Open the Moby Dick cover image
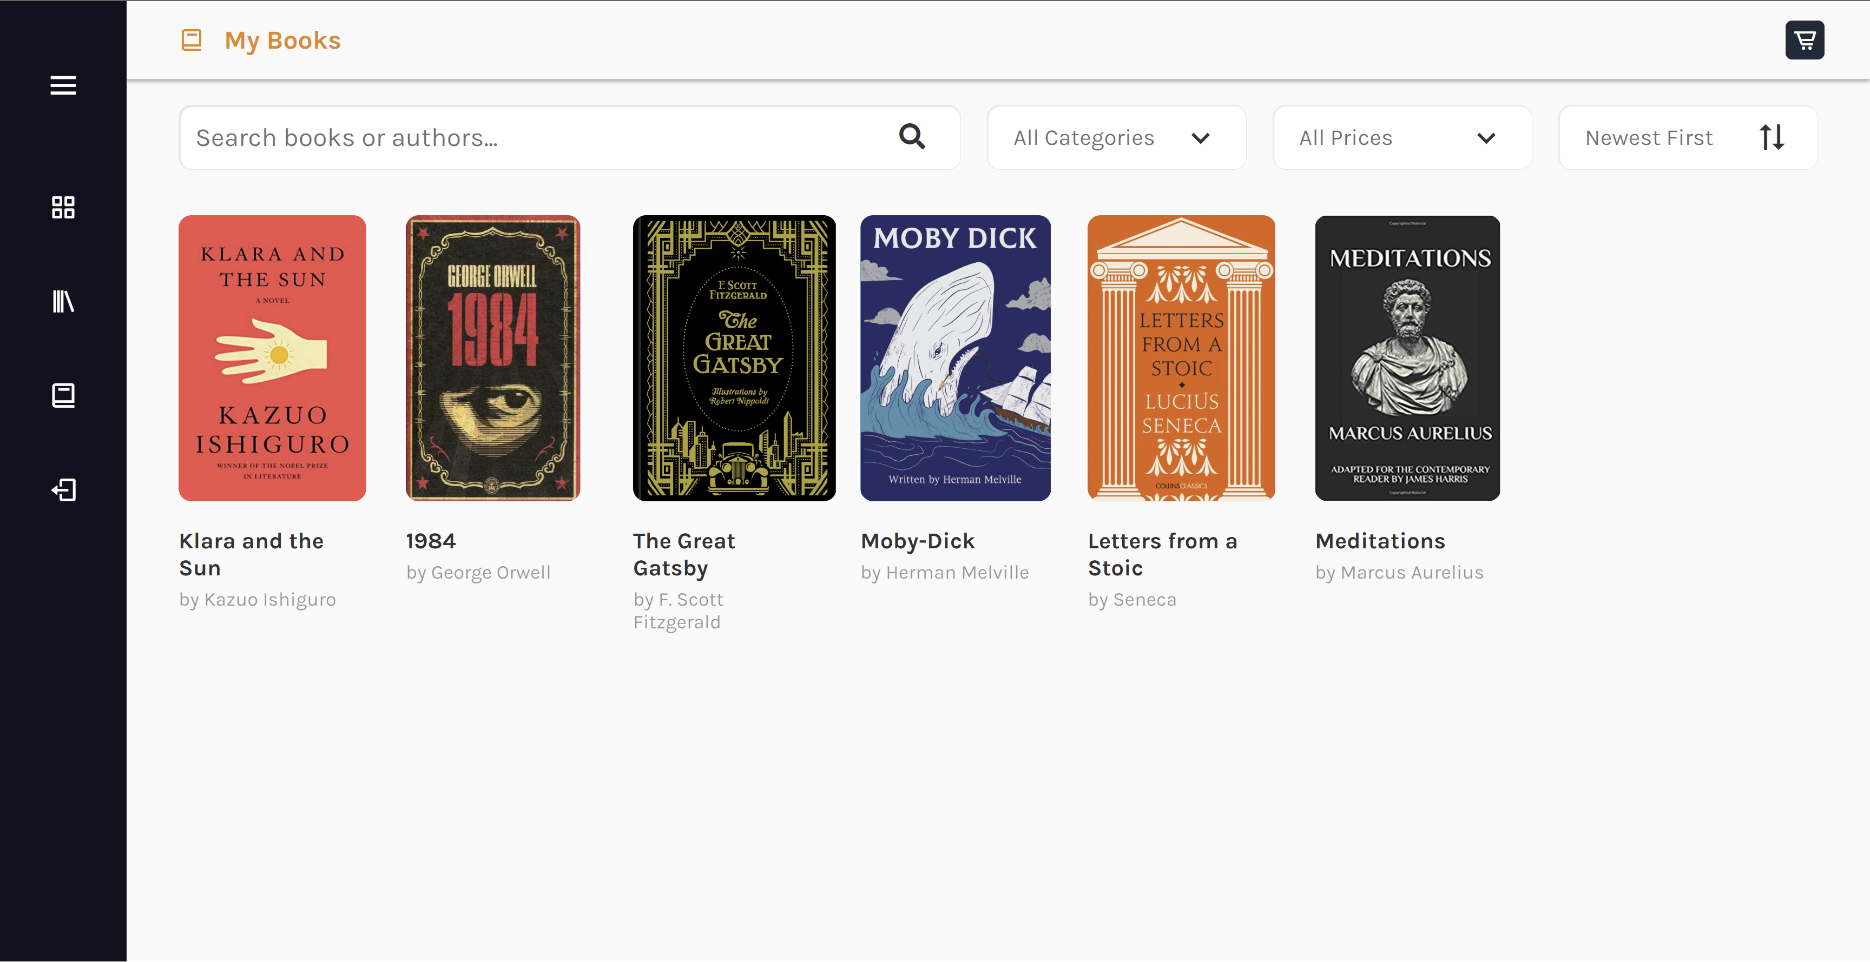The height and width of the screenshot is (962, 1870). (x=956, y=357)
